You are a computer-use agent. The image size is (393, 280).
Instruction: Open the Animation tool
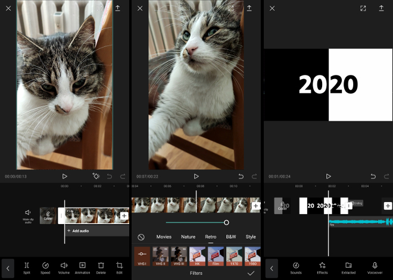[x=82, y=267]
